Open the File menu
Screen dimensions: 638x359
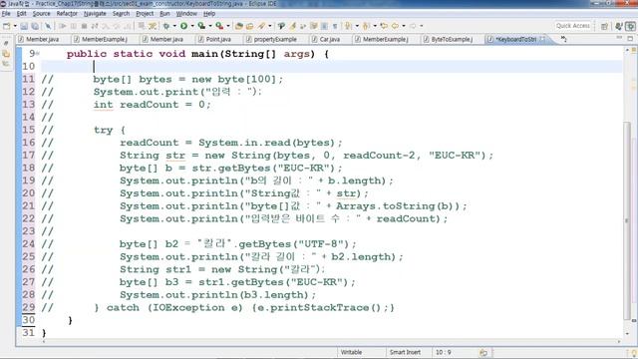tap(6, 13)
